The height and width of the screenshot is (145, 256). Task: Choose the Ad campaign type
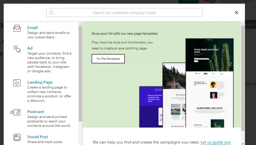pos(30,48)
